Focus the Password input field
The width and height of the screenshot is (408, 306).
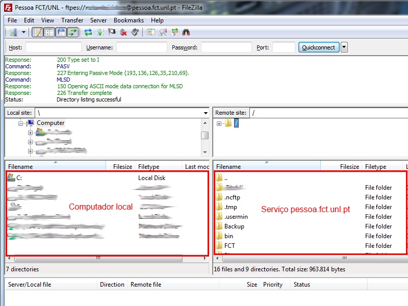tap(226, 47)
